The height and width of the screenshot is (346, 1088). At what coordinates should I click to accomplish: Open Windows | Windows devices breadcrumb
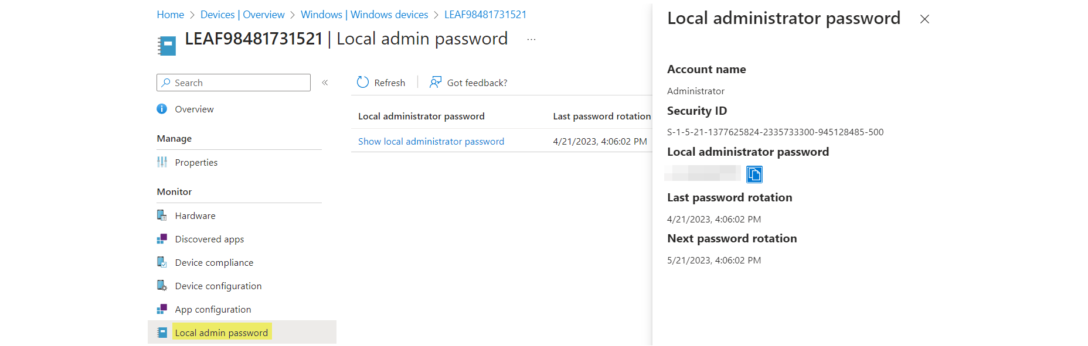point(364,15)
